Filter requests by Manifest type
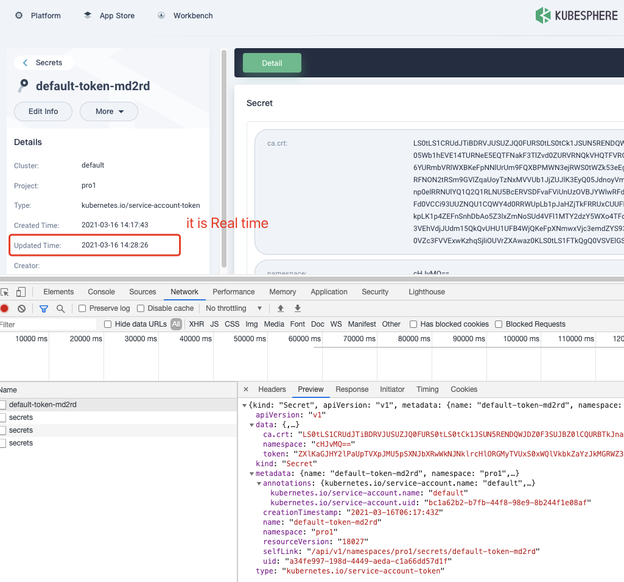The height and width of the screenshot is (582, 624). pyautogui.click(x=362, y=324)
